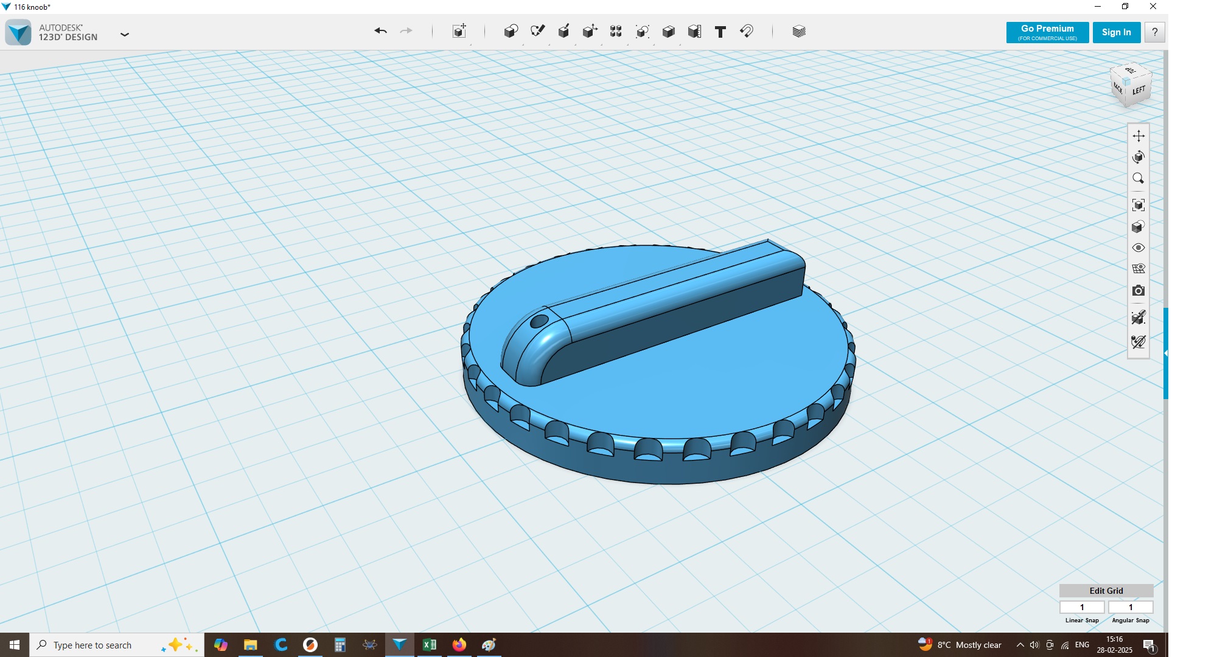Select the Text tool
The height and width of the screenshot is (657, 1217).
point(720,32)
